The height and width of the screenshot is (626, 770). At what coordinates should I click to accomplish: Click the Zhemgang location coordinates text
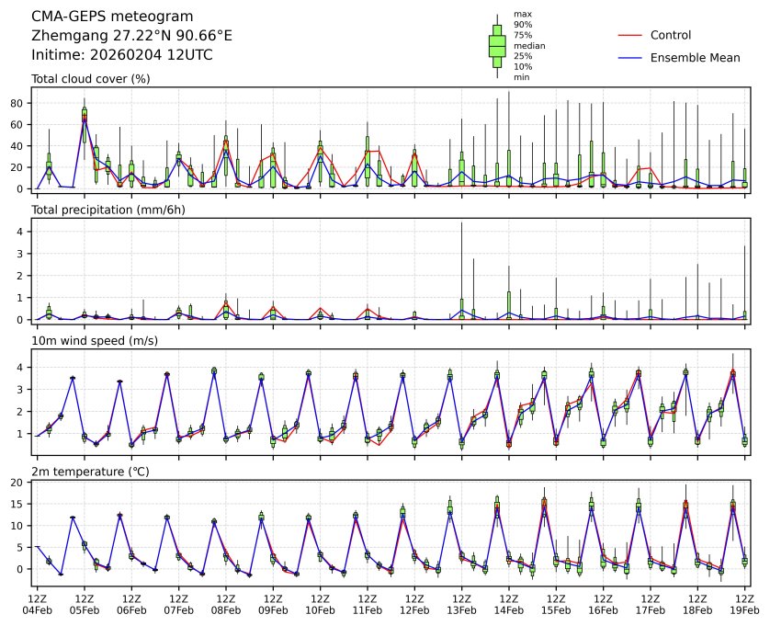point(131,36)
